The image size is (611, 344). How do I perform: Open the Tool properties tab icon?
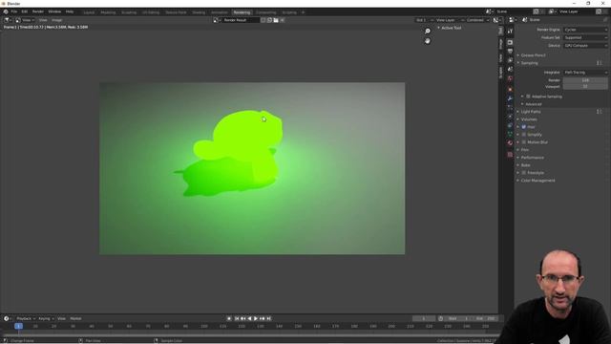click(510, 32)
